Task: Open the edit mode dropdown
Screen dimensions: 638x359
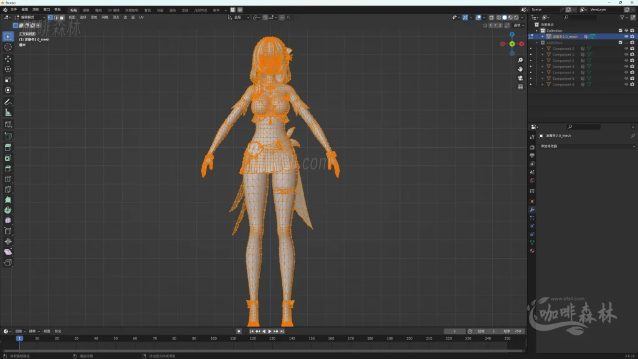Action: [x=30, y=17]
